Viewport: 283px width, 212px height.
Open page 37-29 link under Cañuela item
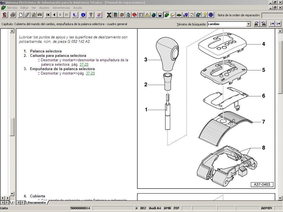click(x=84, y=64)
